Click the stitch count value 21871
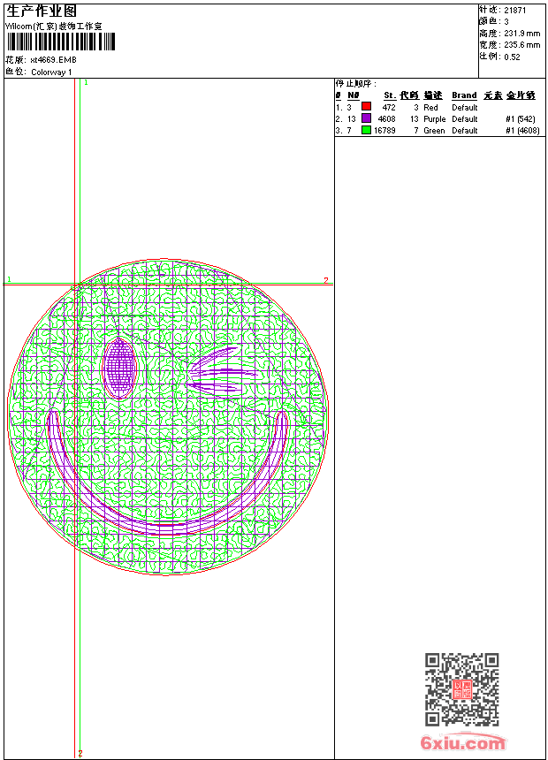 (515, 10)
